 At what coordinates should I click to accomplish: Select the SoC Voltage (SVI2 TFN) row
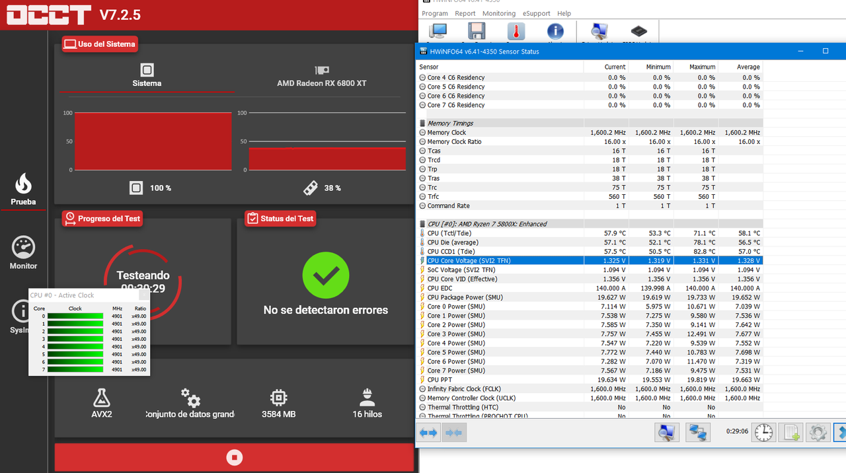coord(590,270)
